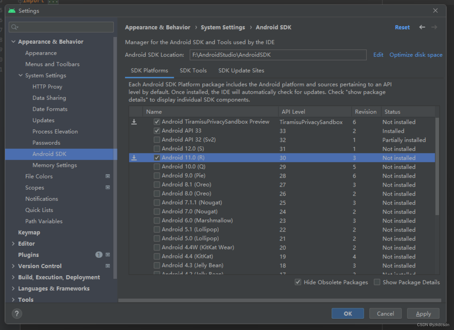Open the Plugins settings page
Viewport: 454px width, 330px height.
(28, 255)
